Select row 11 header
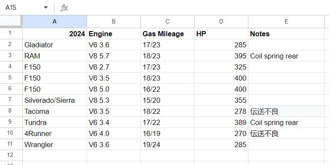 (x=11, y=144)
